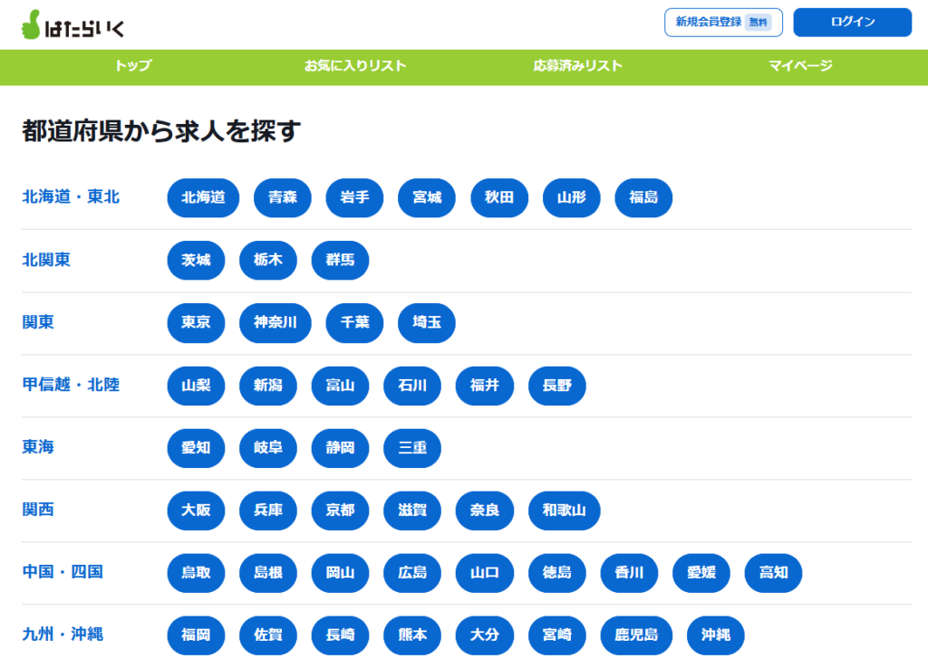Select 京都 prefecture button
928x668 pixels.
[x=341, y=511]
